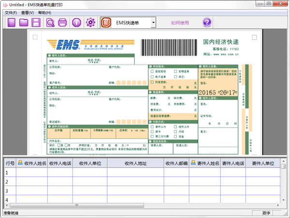Select row number 4 in the table
This screenshot has width=290, height=218.
point(10,200)
